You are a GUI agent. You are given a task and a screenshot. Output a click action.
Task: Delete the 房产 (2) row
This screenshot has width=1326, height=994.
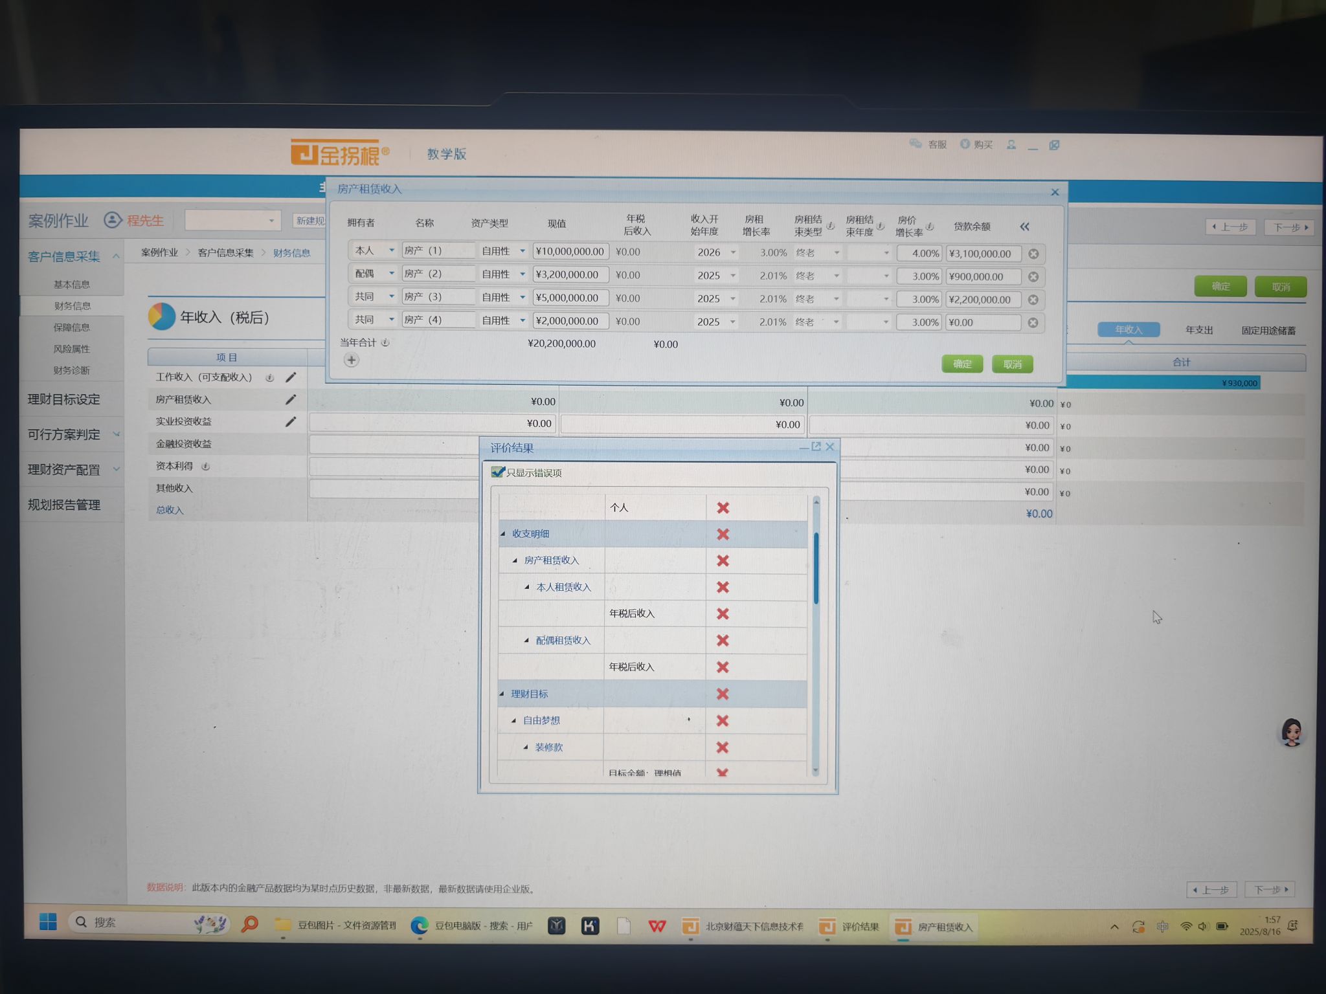1033,276
